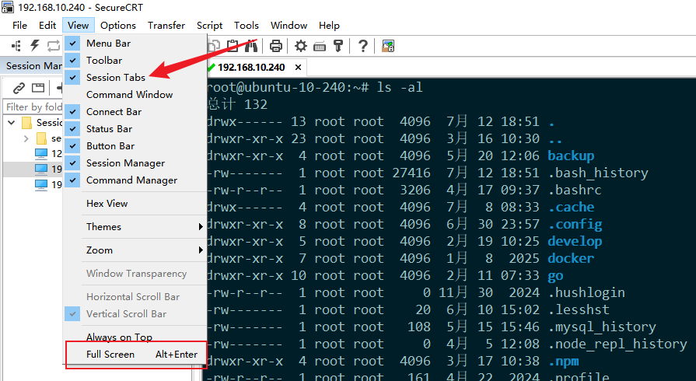Toggle the Status Bar option off
This screenshot has width=696, height=381.
point(109,129)
